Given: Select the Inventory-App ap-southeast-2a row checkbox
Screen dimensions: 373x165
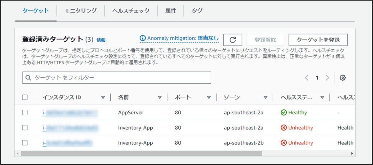Looking at the screenshot, I should [25, 127].
